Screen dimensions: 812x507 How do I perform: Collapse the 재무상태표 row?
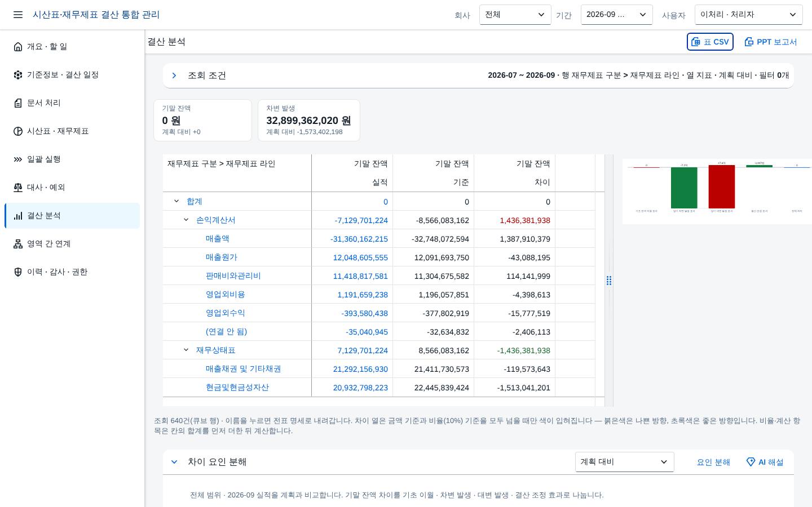pos(186,350)
